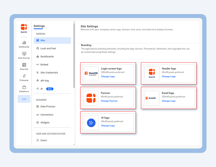Open Slideshows in the left navigation
This screenshot has height=167, width=216.
[24, 89]
